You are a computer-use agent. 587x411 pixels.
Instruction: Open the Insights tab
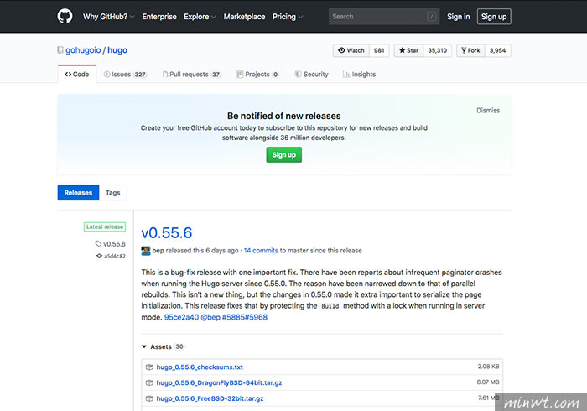pyautogui.click(x=359, y=74)
